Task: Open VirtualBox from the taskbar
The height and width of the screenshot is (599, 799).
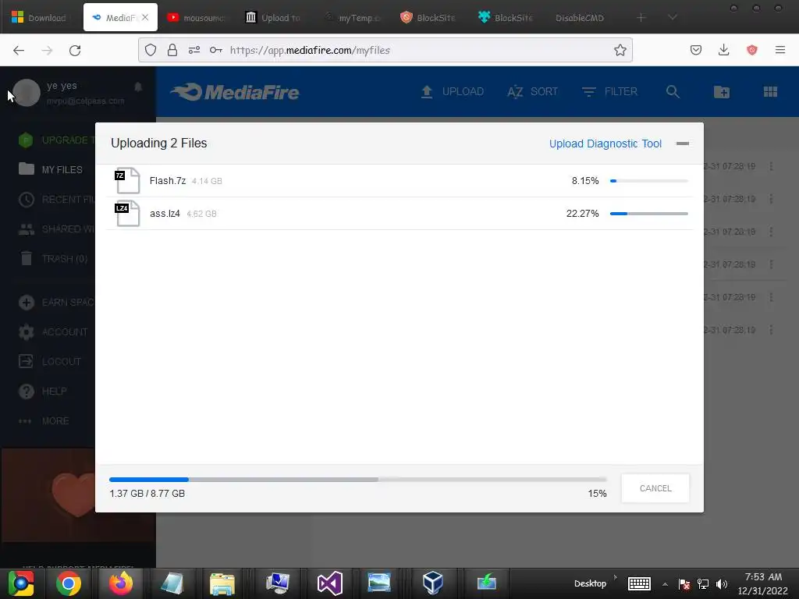Action: [x=432, y=583]
